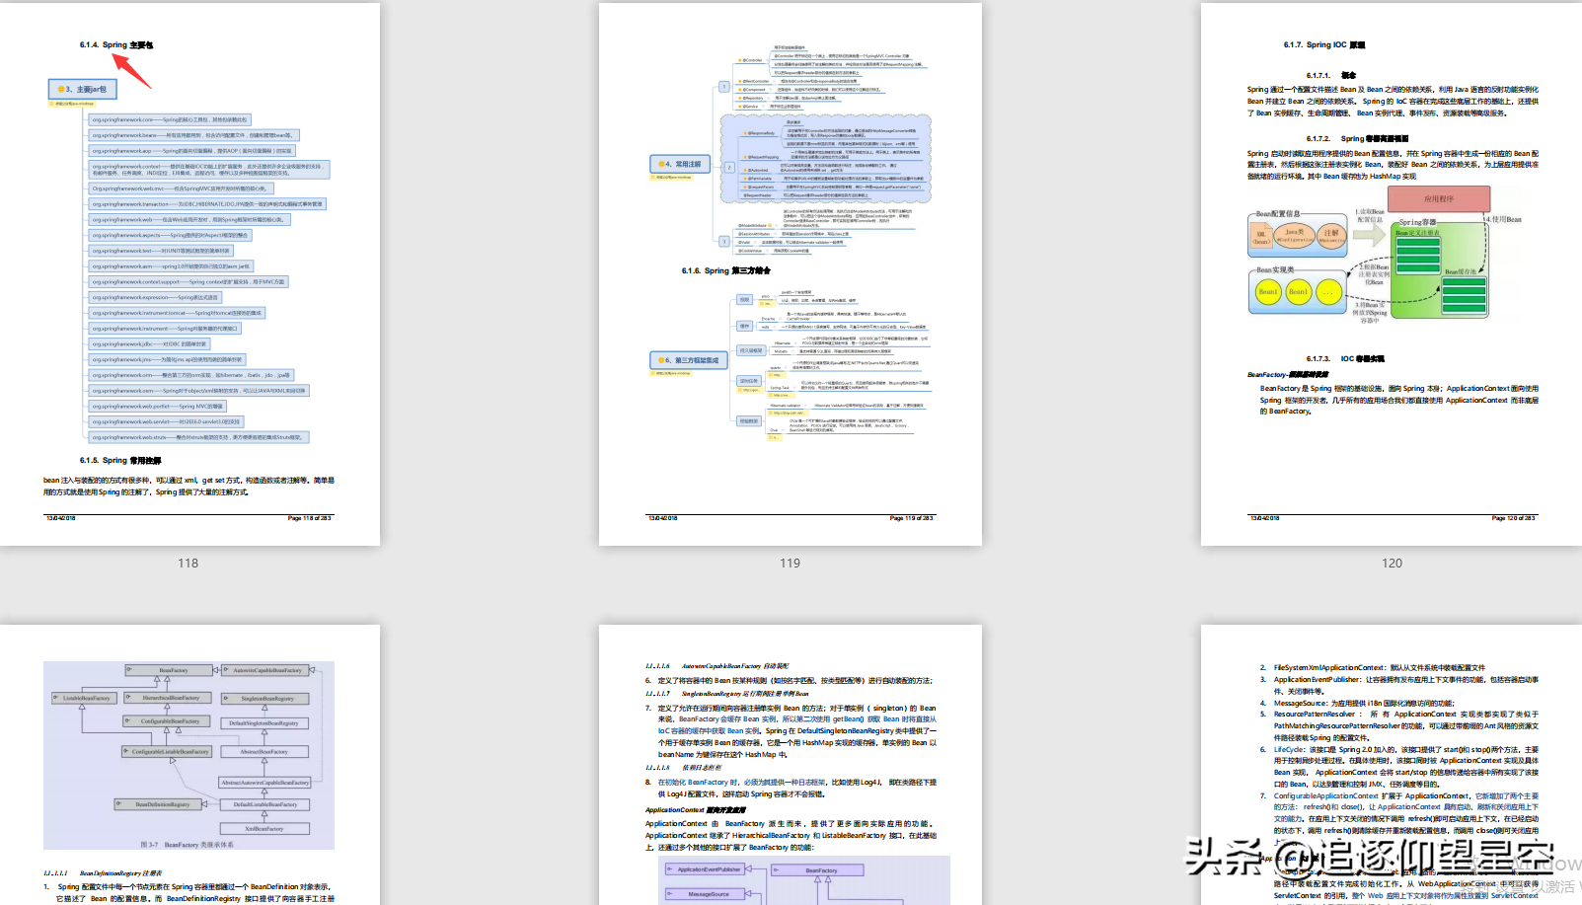The image size is (1582, 905).
Task: Click the '3、主要jar包' mind map root node
Action: [x=83, y=89]
